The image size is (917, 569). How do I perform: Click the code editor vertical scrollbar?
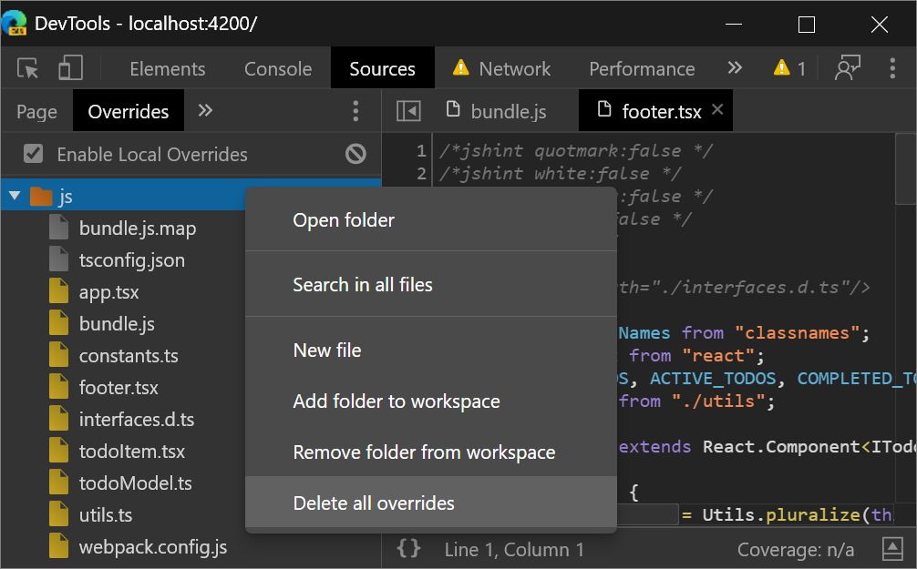pyautogui.click(x=905, y=169)
